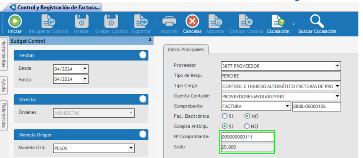The image size is (363, 158).
Task: Open the Cuenta Contable dropdown
Action: tap(337, 96)
